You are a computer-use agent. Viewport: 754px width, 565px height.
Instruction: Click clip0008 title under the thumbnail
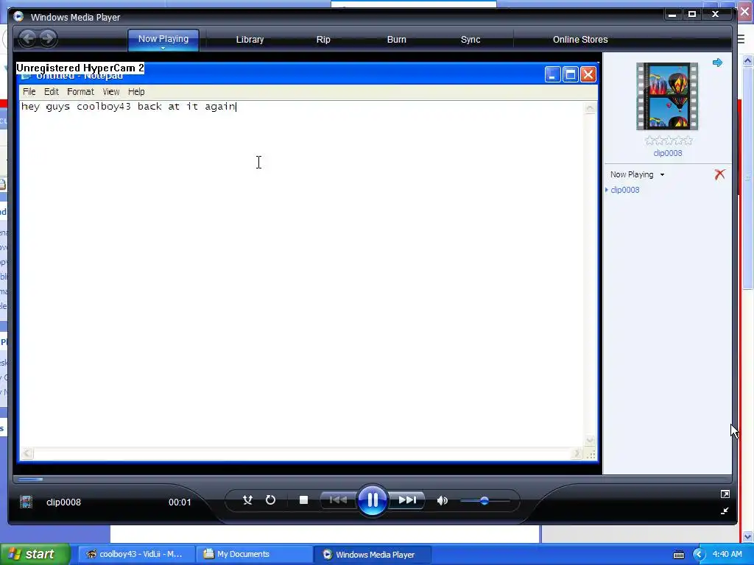pos(667,153)
